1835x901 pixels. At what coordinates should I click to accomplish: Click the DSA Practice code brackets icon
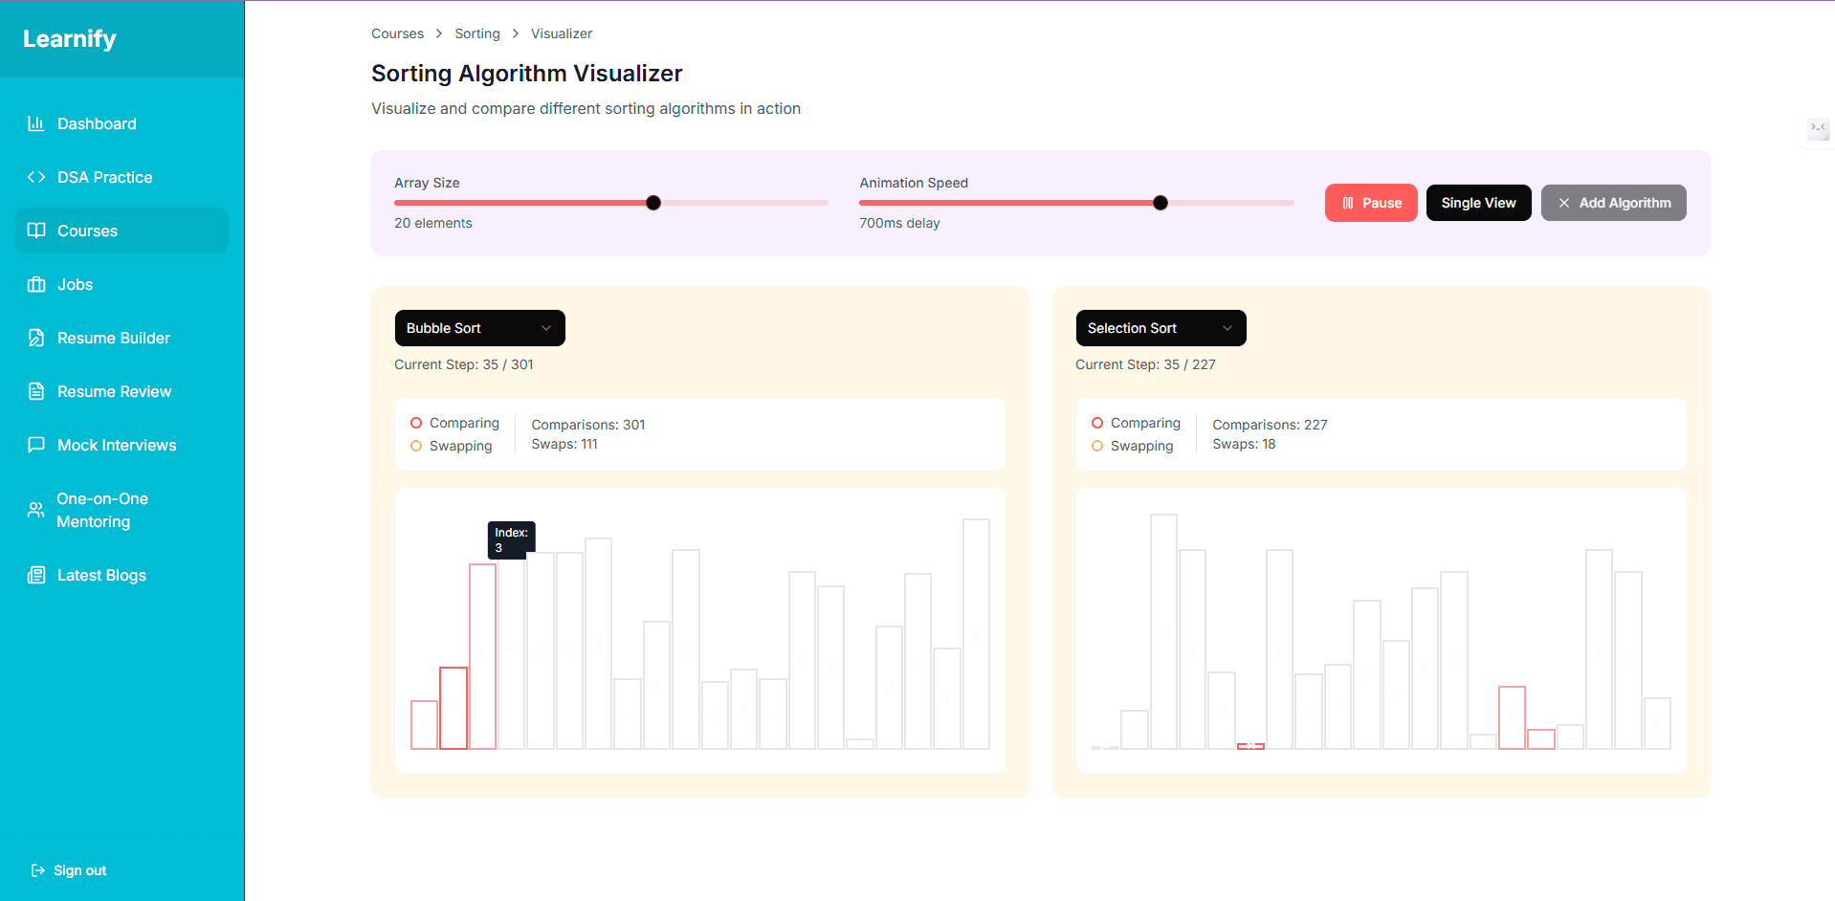pyautogui.click(x=36, y=177)
